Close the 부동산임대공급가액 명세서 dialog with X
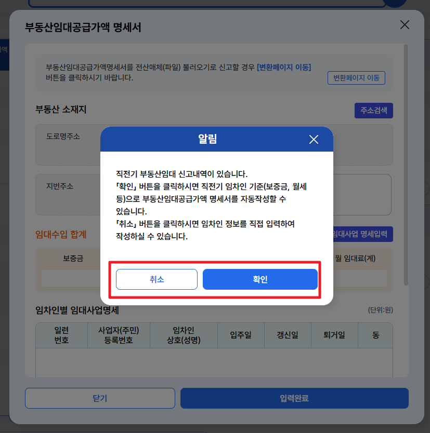Image resolution: width=430 pixels, height=433 pixels. [405, 25]
